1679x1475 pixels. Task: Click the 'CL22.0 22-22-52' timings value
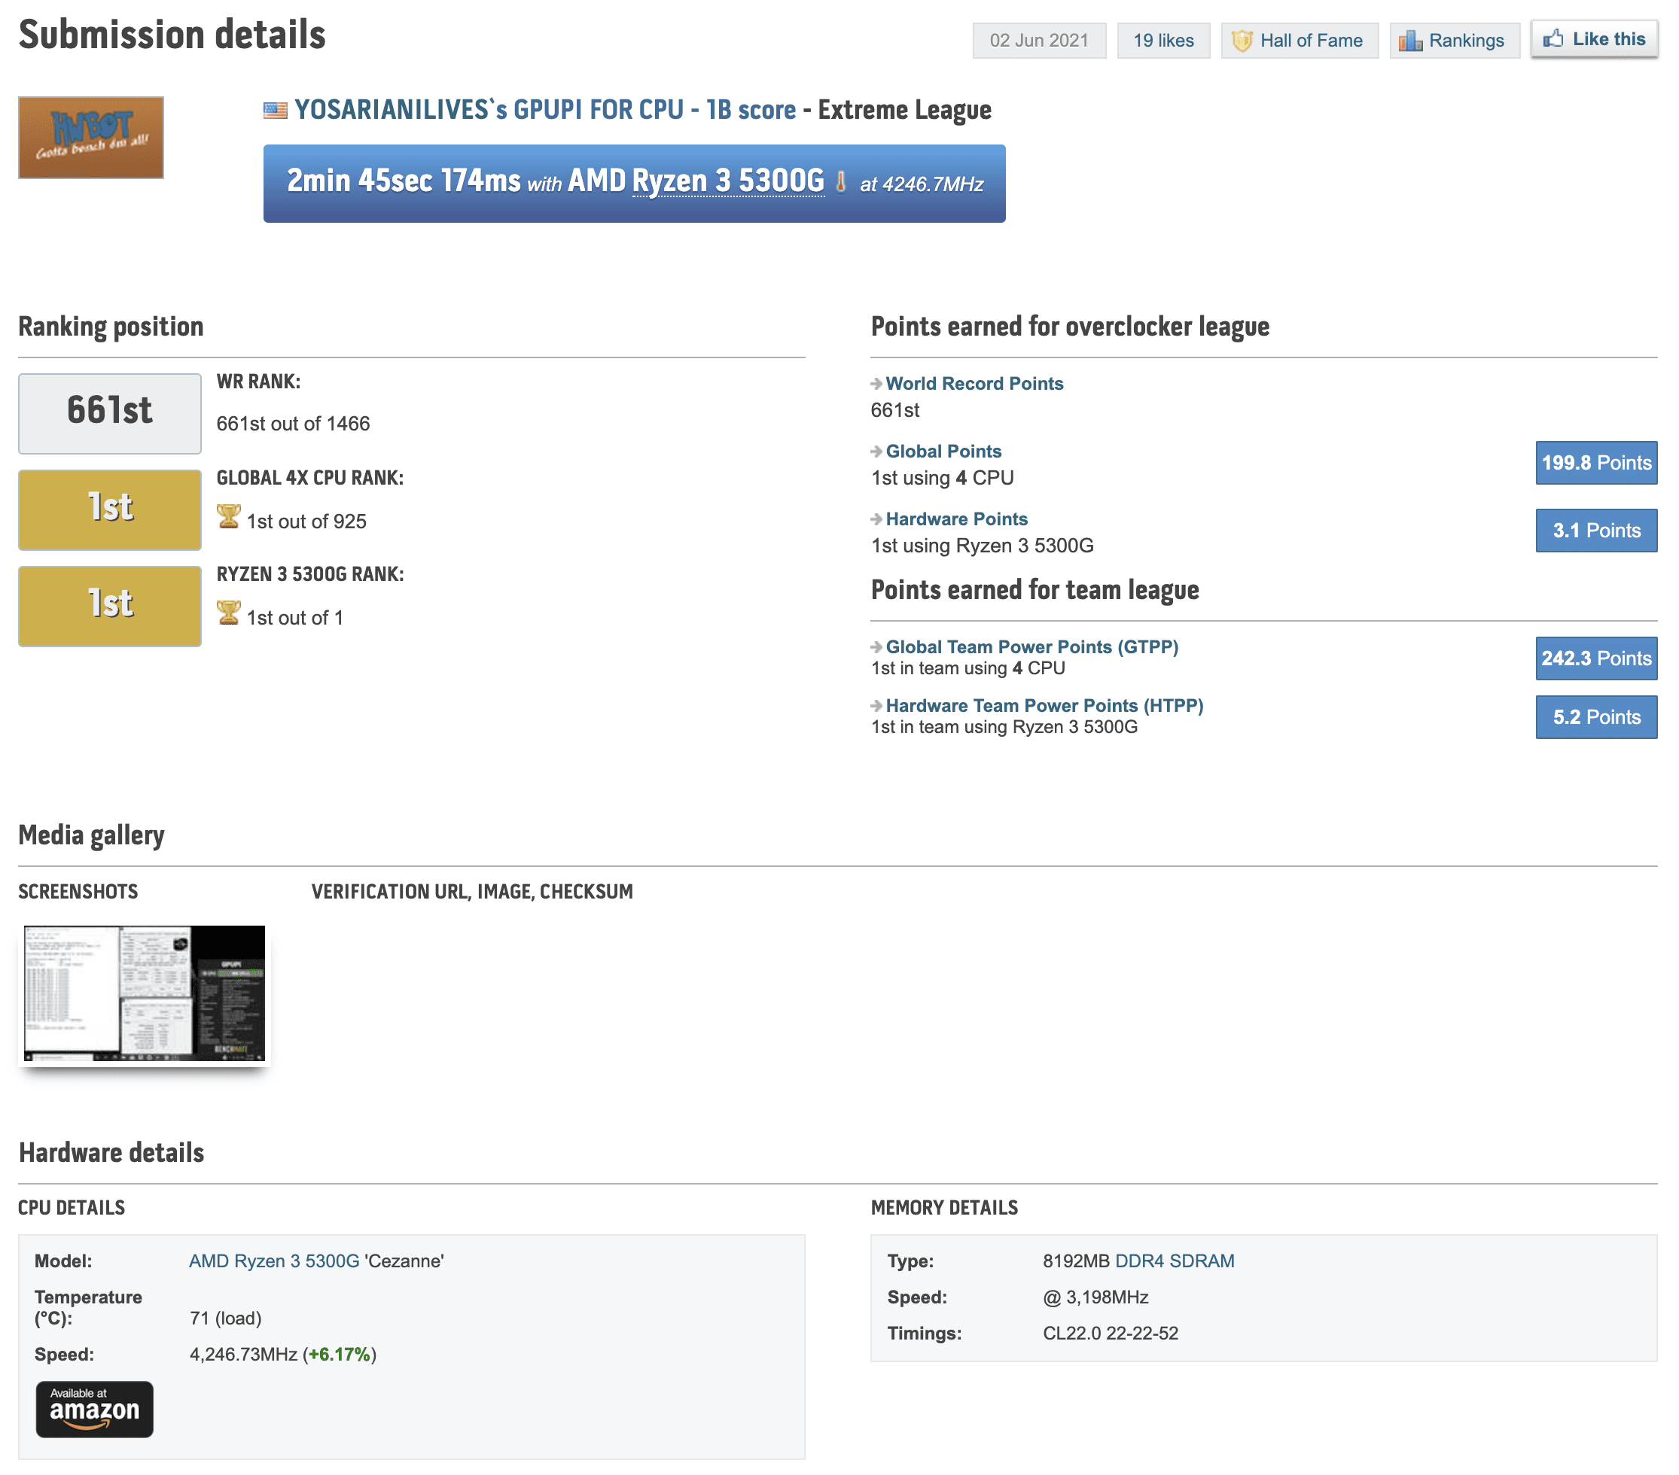tap(1111, 1333)
